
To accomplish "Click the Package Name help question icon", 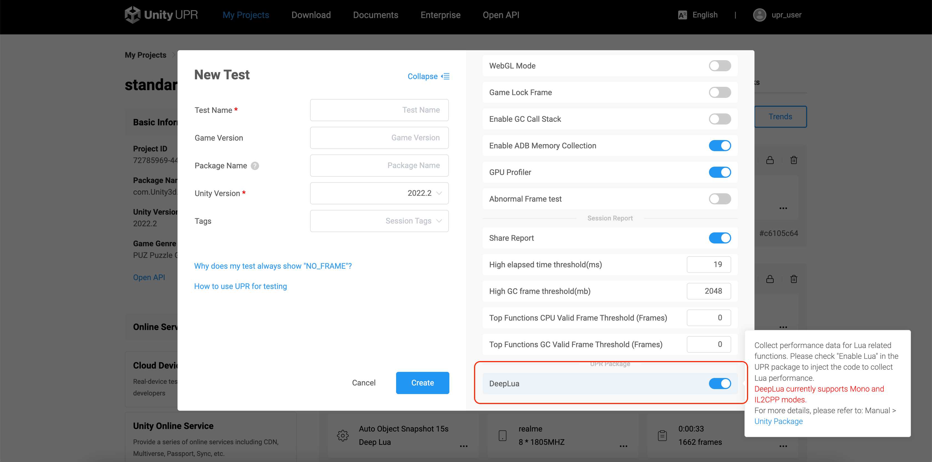I will (255, 166).
